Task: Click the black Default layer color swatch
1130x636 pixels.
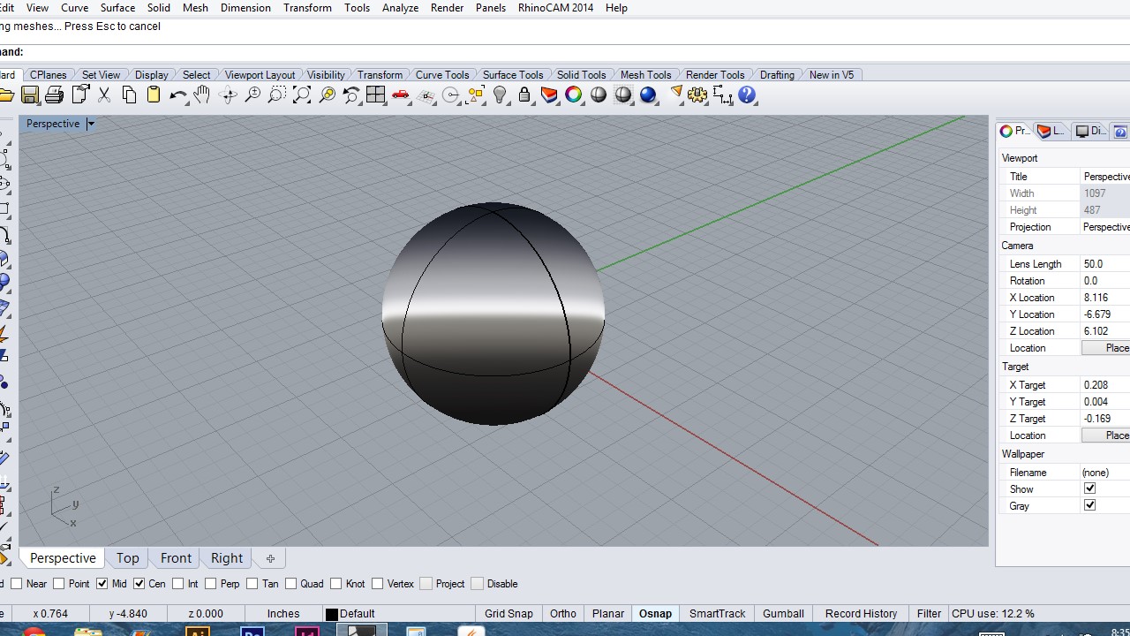Action: (332, 614)
